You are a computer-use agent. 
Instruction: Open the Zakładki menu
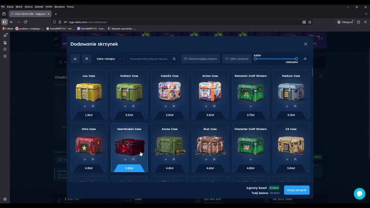click(x=39, y=7)
